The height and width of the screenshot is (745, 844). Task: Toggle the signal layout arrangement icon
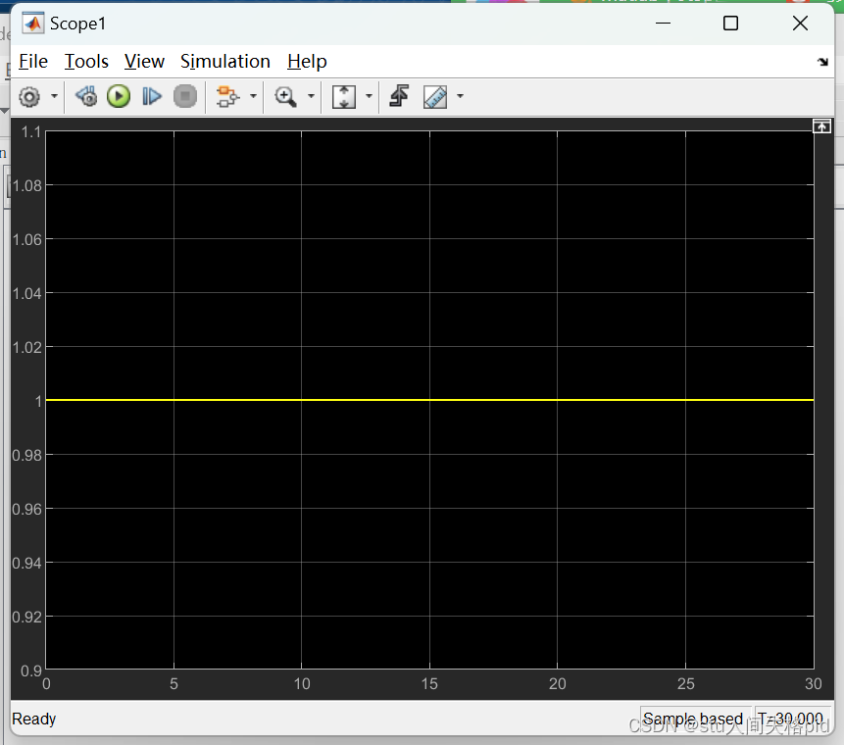click(x=228, y=96)
